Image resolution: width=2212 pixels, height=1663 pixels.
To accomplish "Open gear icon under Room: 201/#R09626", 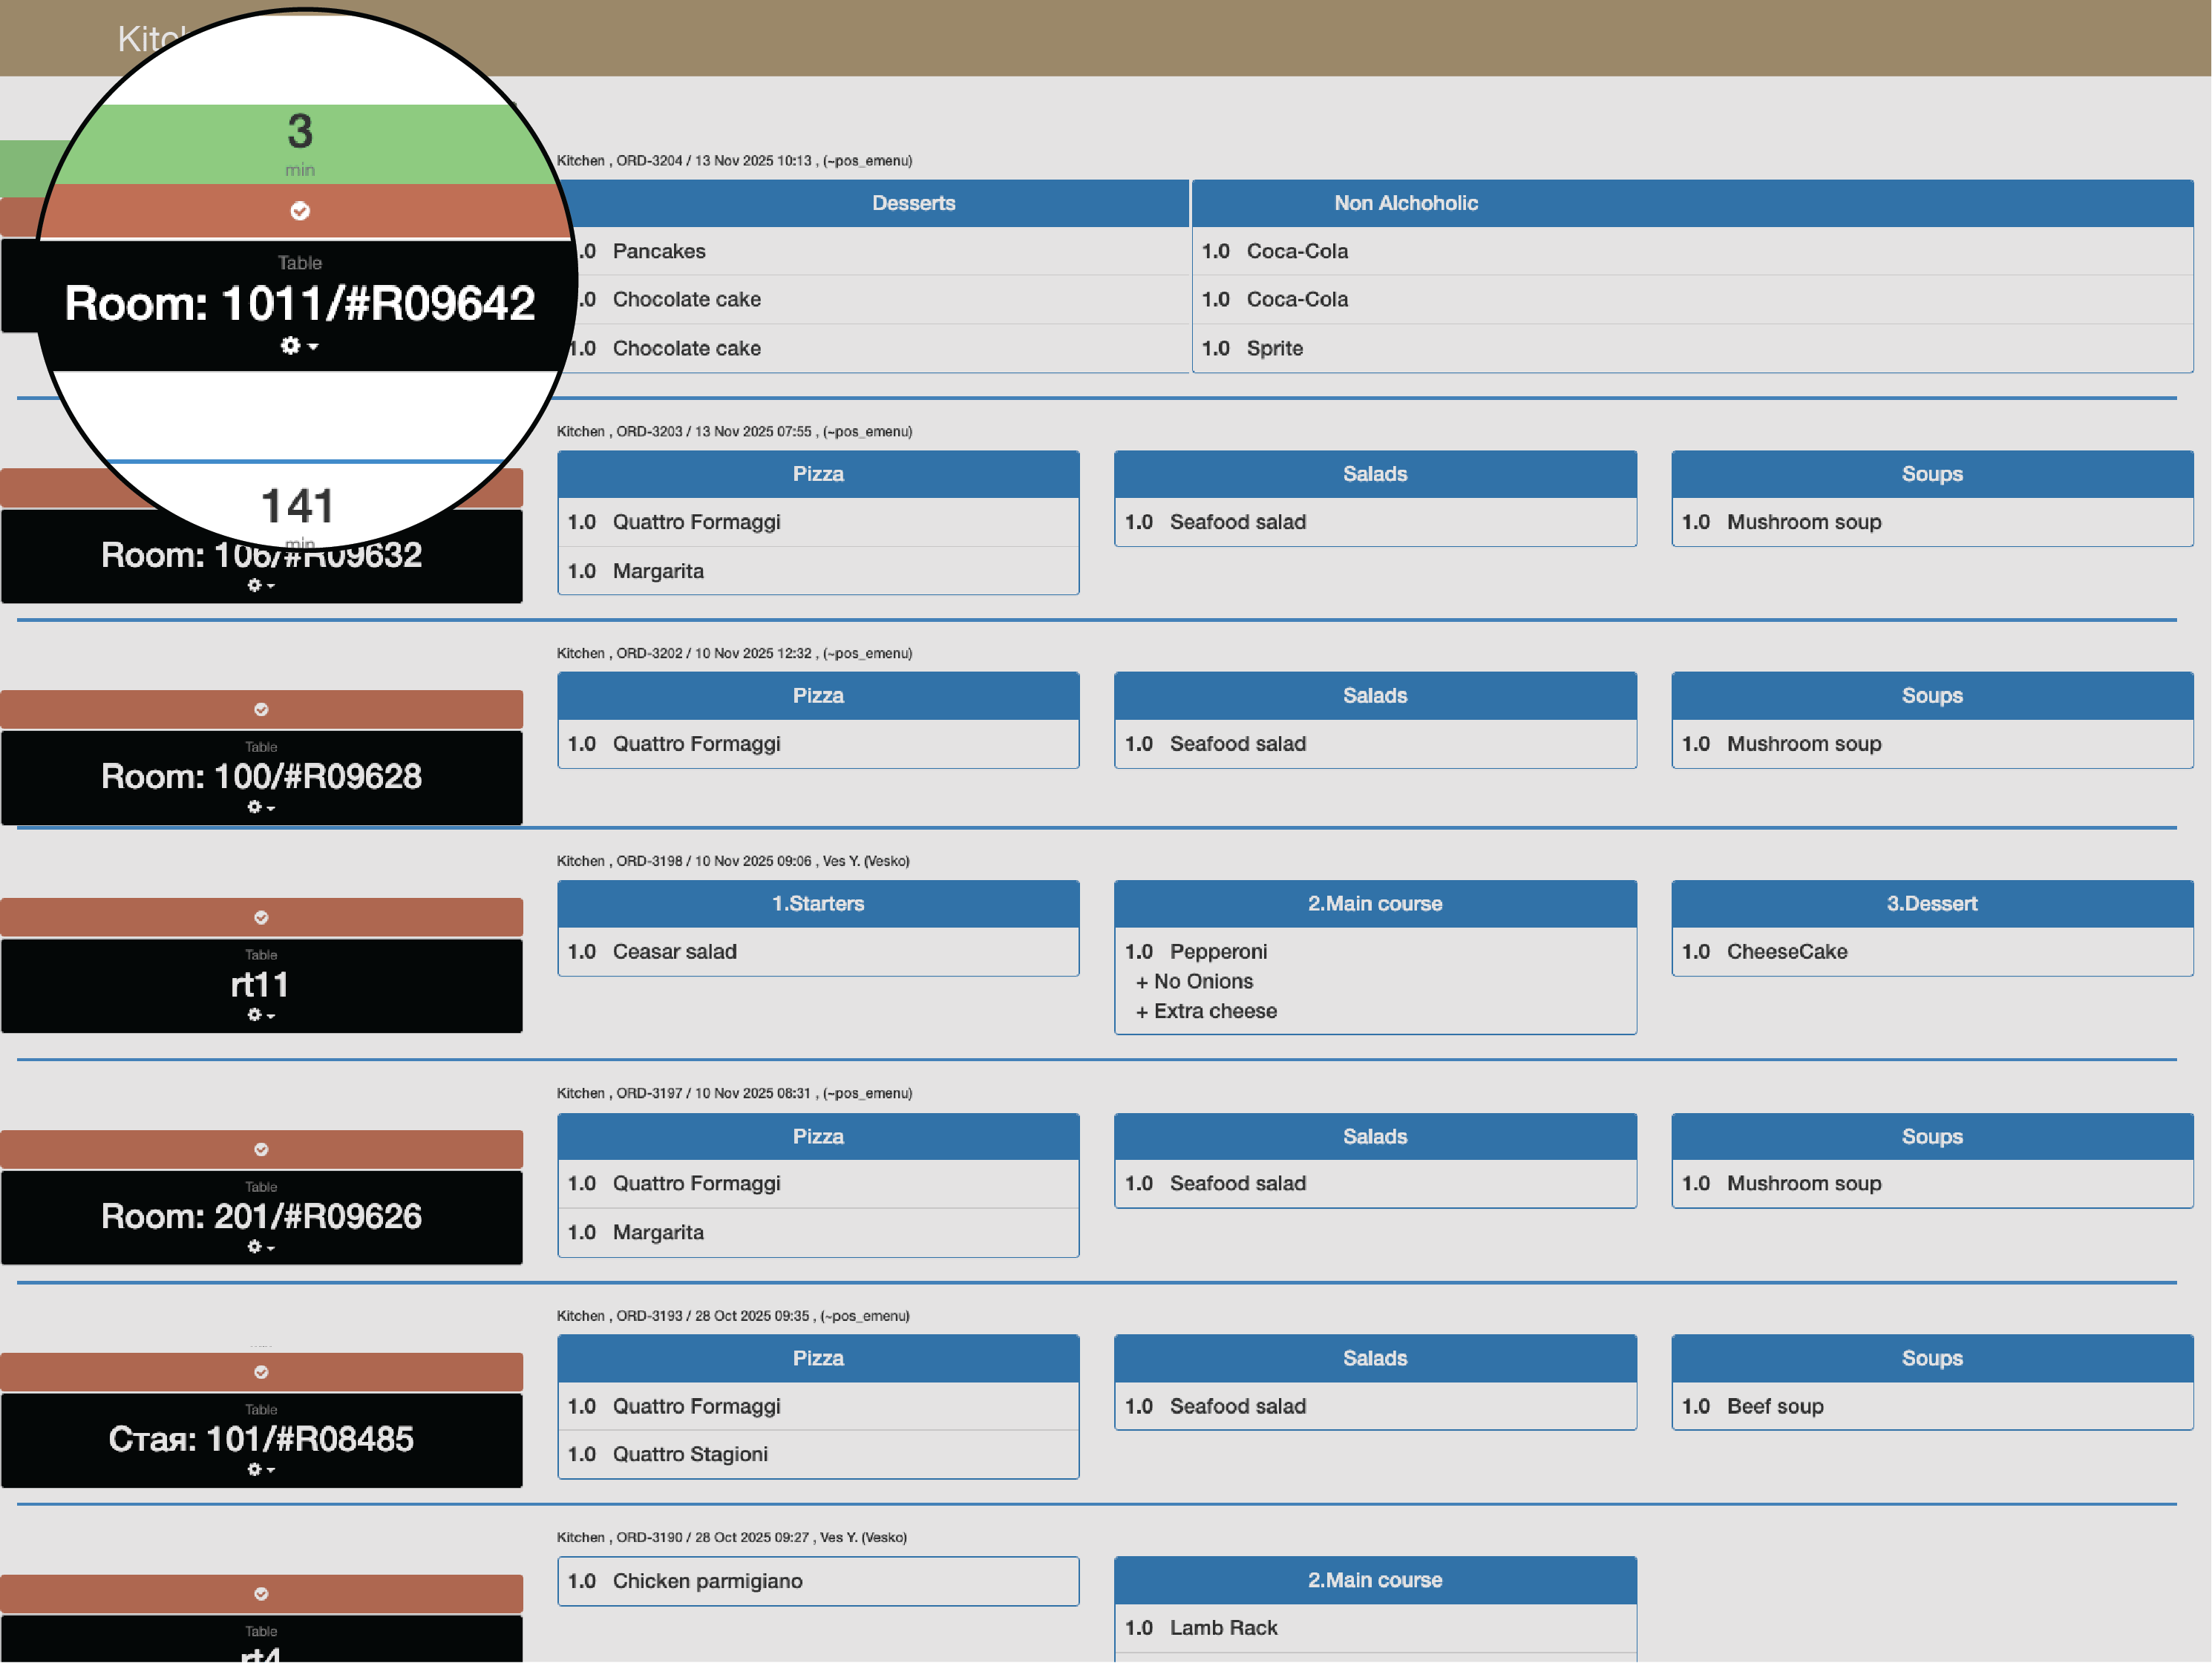I will coord(260,1247).
